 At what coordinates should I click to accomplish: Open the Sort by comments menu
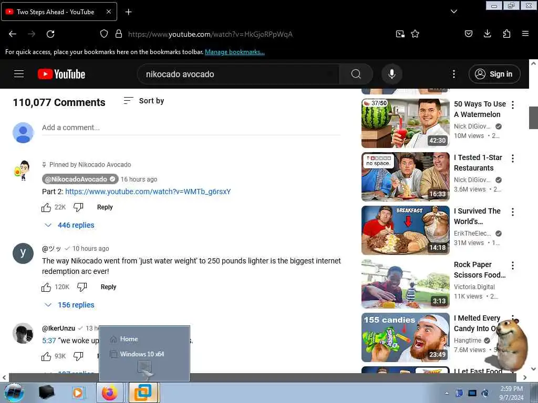(x=144, y=101)
